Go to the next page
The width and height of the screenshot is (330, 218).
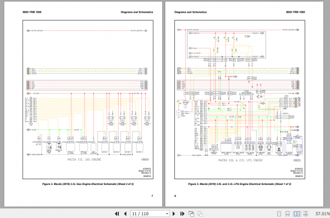pyautogui.click(x=174, y=214)
